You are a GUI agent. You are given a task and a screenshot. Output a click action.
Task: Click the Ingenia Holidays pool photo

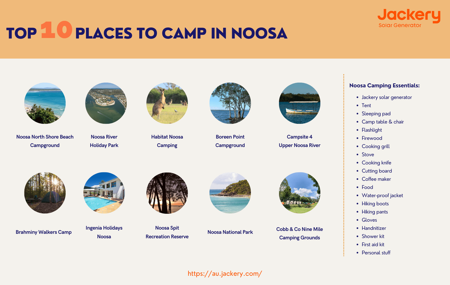pos(104,193)
